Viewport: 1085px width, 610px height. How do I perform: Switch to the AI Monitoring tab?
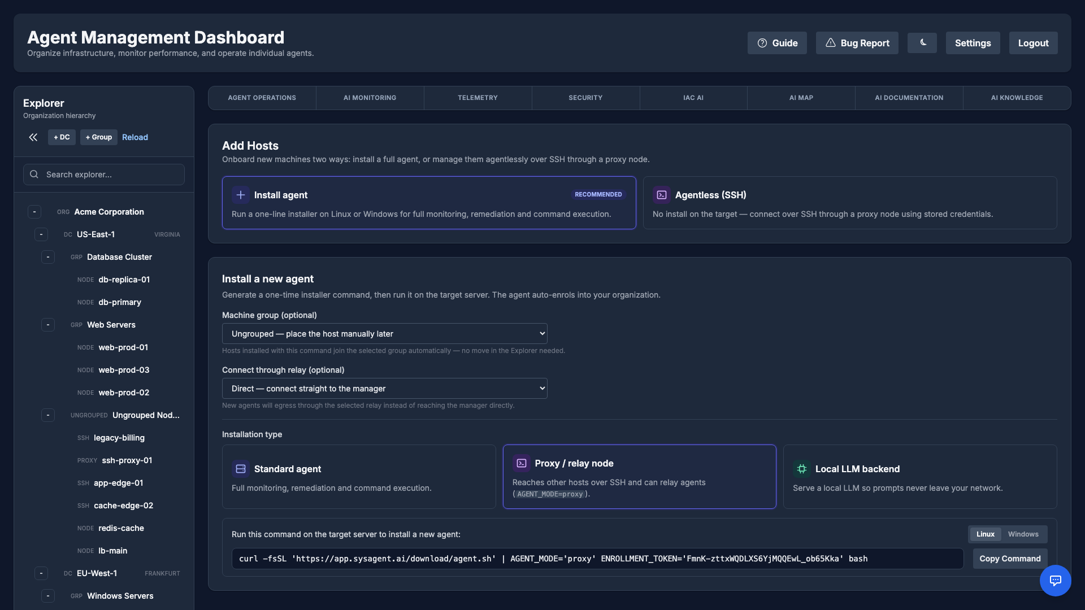(370, 98)
